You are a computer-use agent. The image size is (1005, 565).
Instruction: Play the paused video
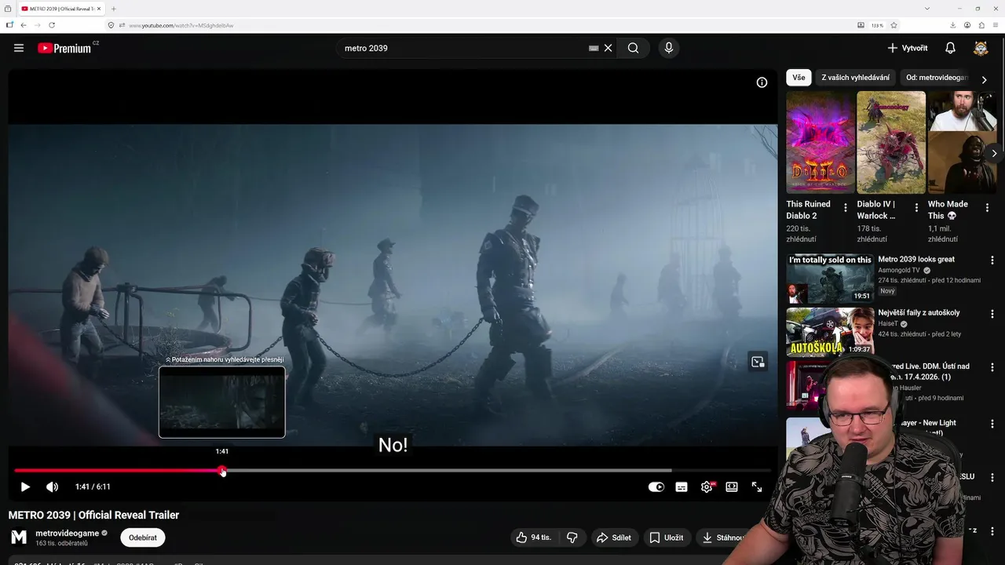coord(25,487)
